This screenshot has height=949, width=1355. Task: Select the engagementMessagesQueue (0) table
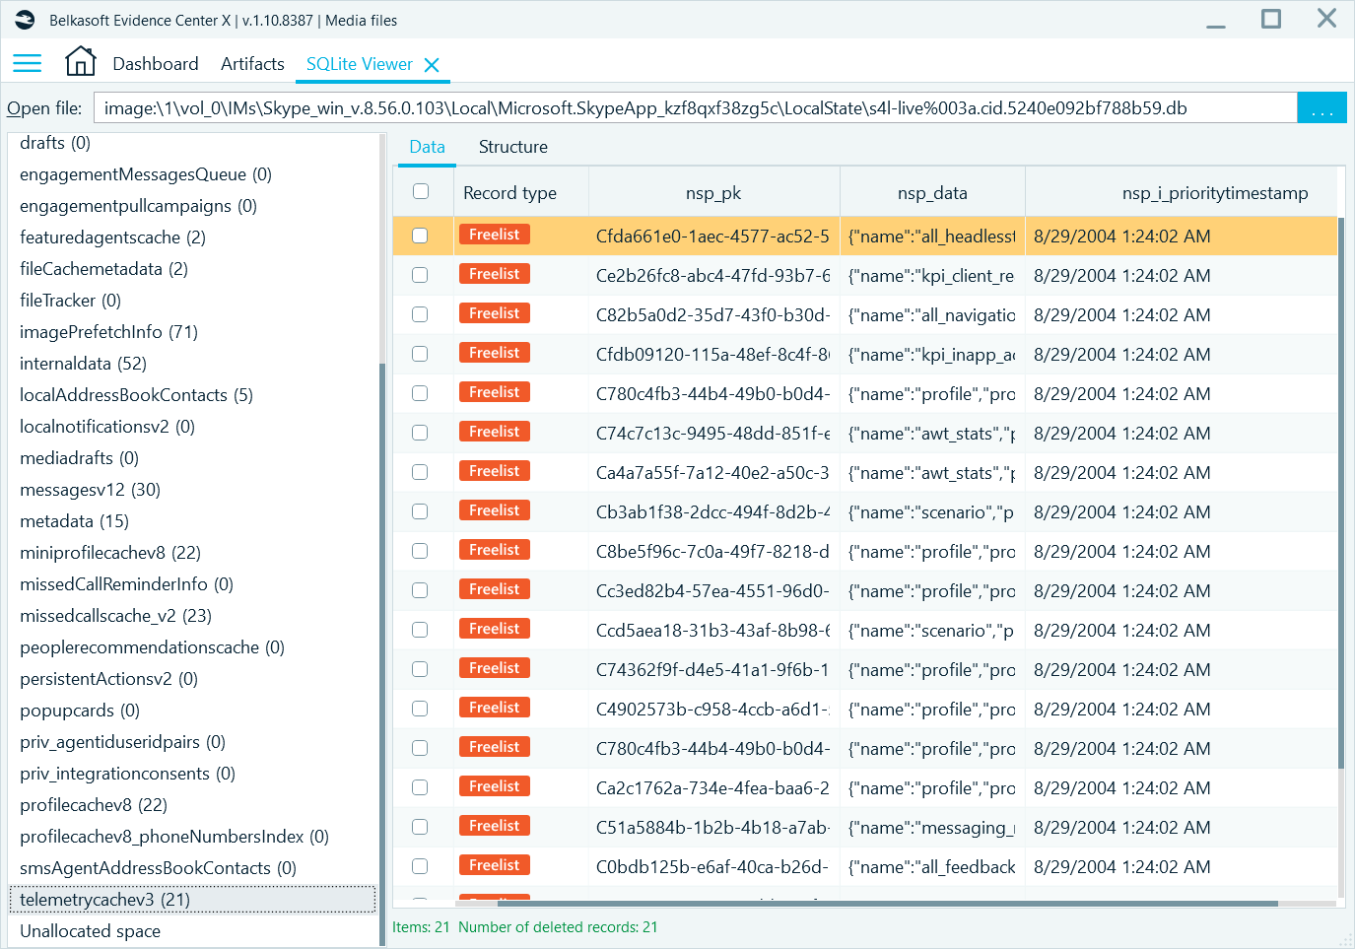point(146,174)
